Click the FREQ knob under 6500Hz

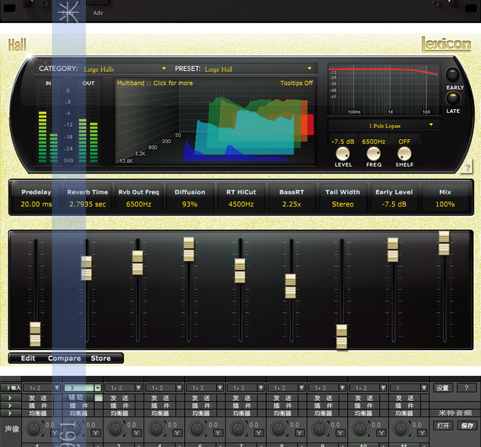point(373,153)
